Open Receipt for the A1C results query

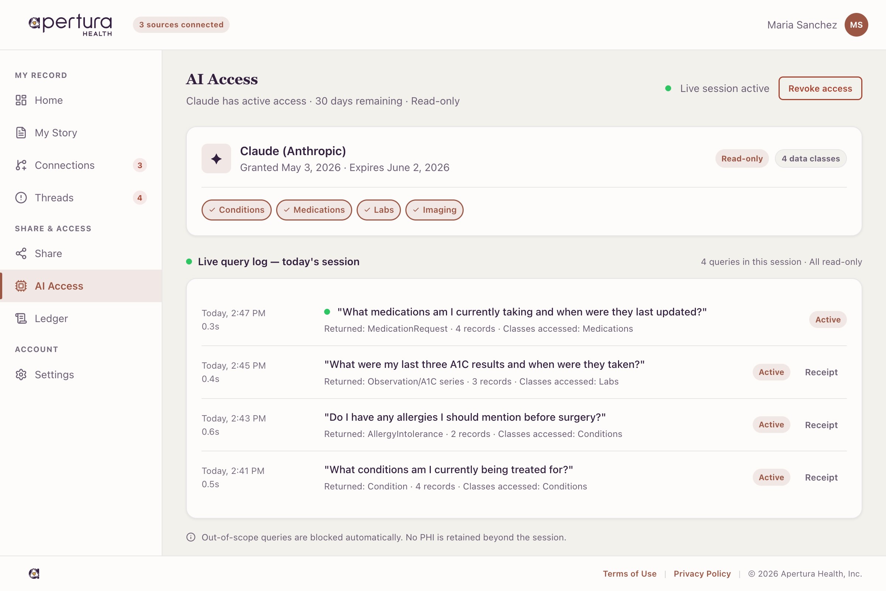point(821,372)
